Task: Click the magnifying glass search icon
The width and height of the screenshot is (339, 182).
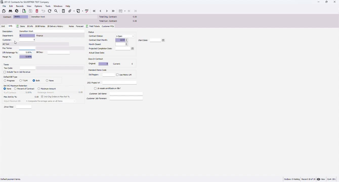Action: [56, 11]
